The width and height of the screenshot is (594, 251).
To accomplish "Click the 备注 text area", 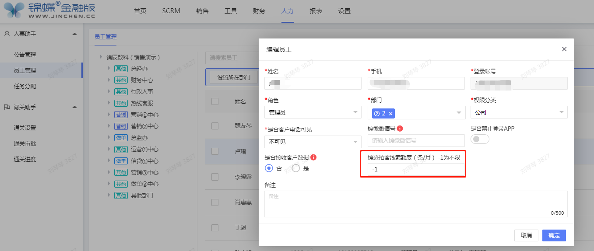I will pos(416,204).
